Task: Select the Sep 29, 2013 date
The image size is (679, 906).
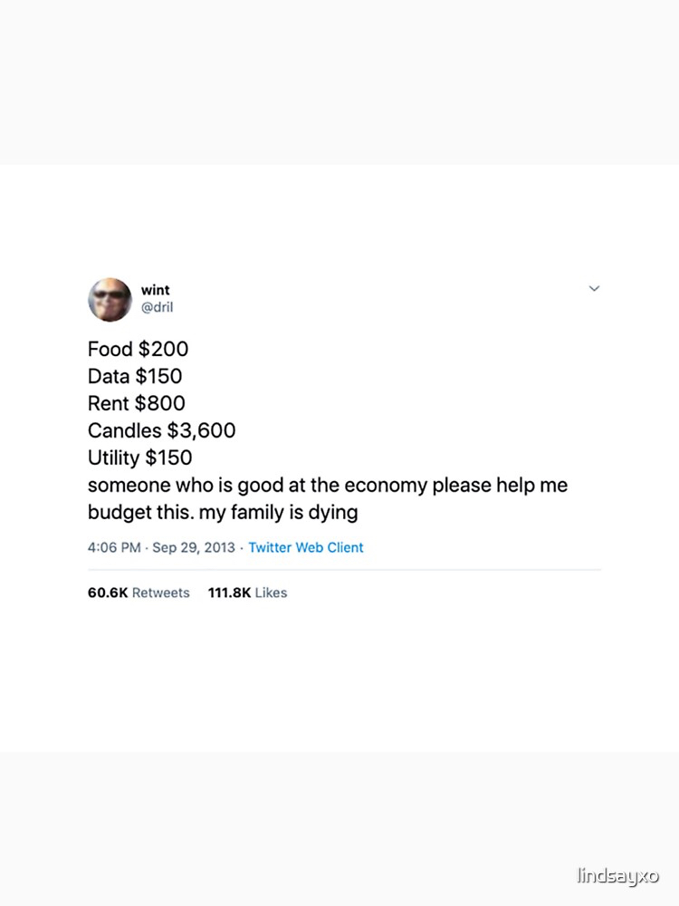Action: pos(195,547)
